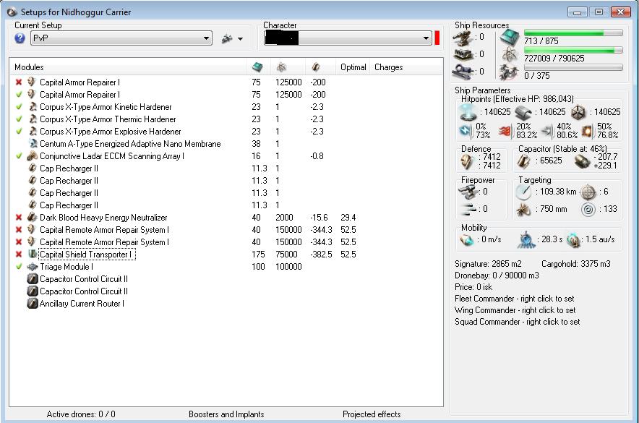639x423 pixels.
Task: Click the launcher hardpoints icon in Ship Resources
Action: (x=463, y=54)
